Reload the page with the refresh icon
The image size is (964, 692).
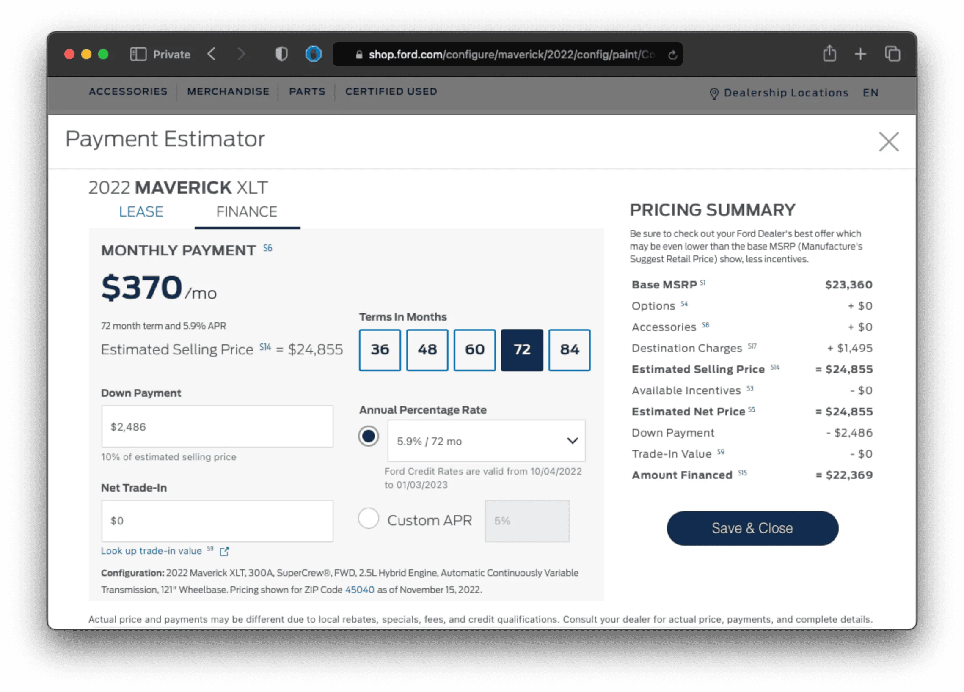[672, 55]
